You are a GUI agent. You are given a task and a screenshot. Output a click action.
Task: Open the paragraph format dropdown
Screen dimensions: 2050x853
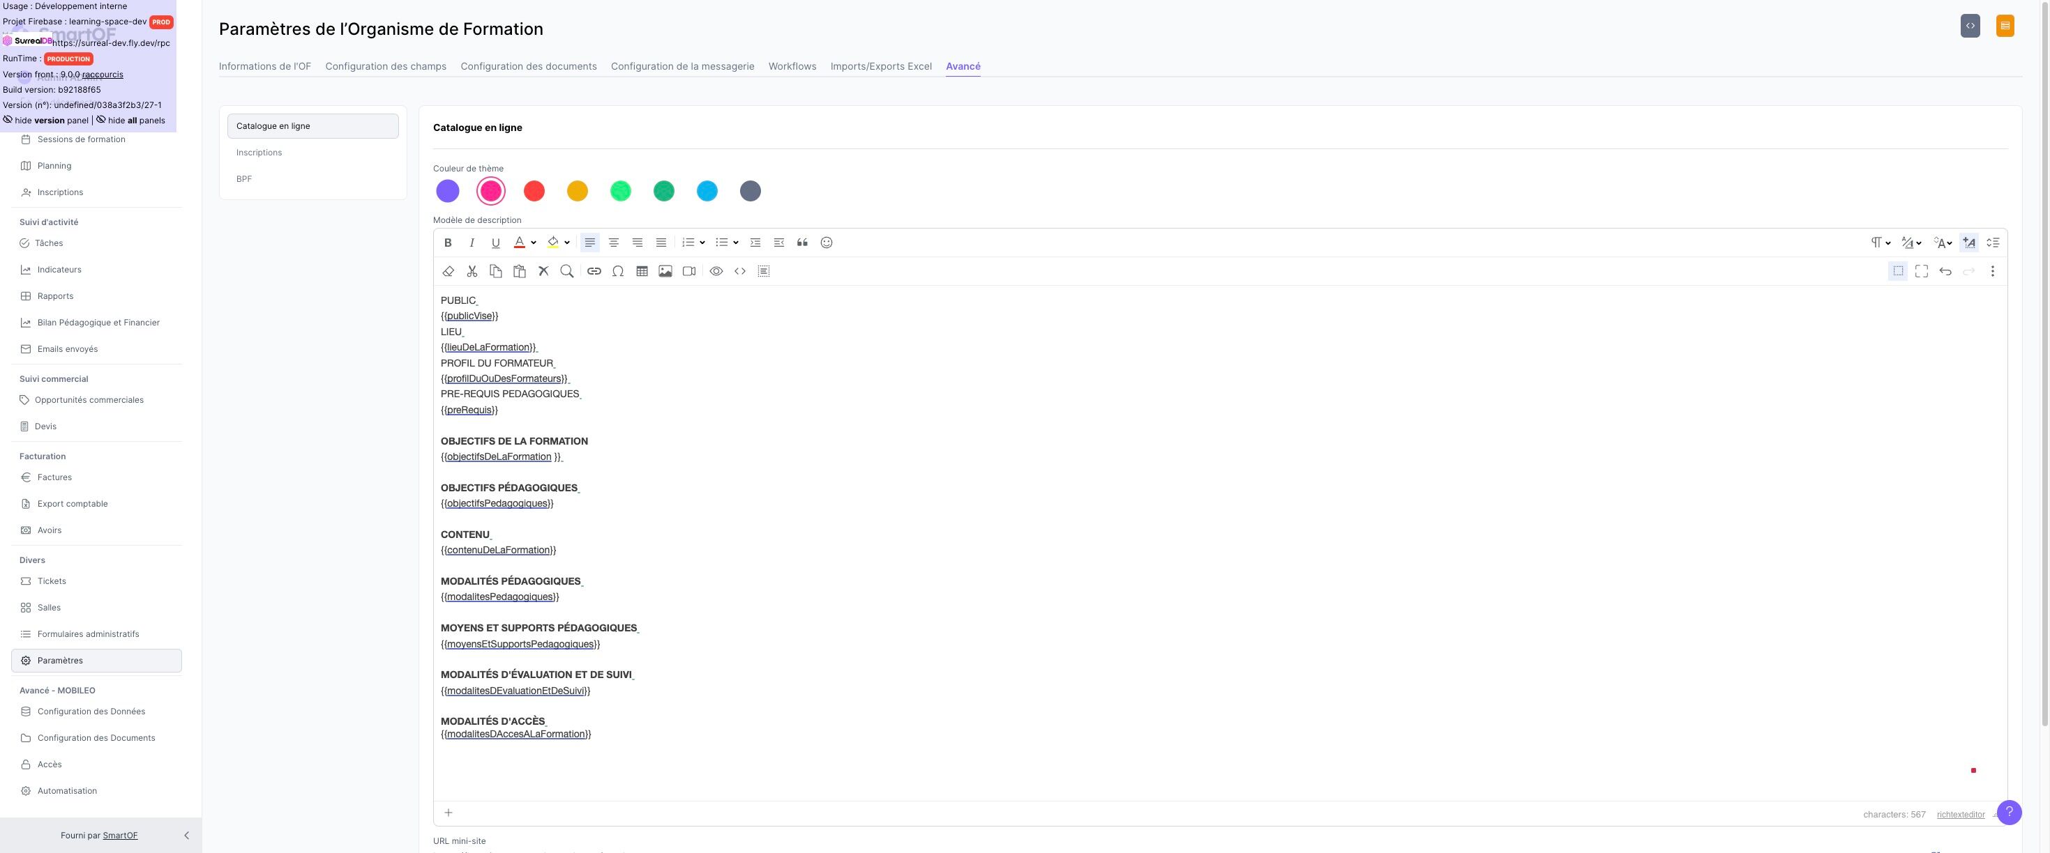point(1881,243)
